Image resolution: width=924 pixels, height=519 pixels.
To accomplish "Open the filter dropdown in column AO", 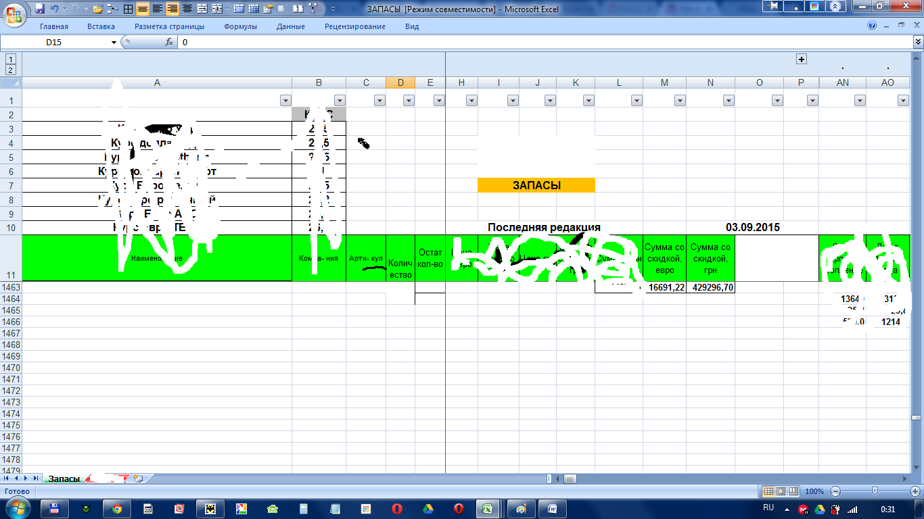I will point(903,100).
